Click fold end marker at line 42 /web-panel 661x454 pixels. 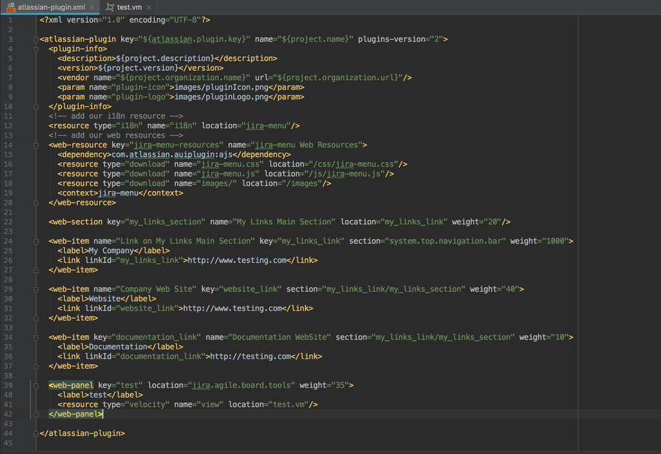pyautogui.click(x=36, y=414)
